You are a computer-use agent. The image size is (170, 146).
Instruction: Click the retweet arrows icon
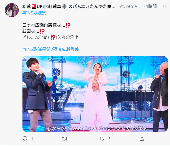coord(65,138)
